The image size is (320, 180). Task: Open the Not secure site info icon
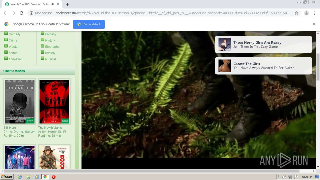31,13
